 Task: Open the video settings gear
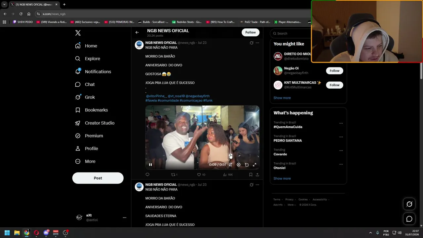[x=239, y=165]
